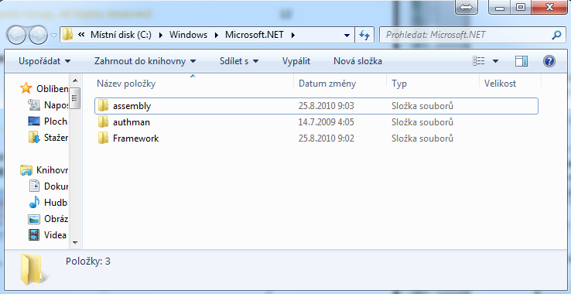Click the Forward navigation arrow

point(38,35)
